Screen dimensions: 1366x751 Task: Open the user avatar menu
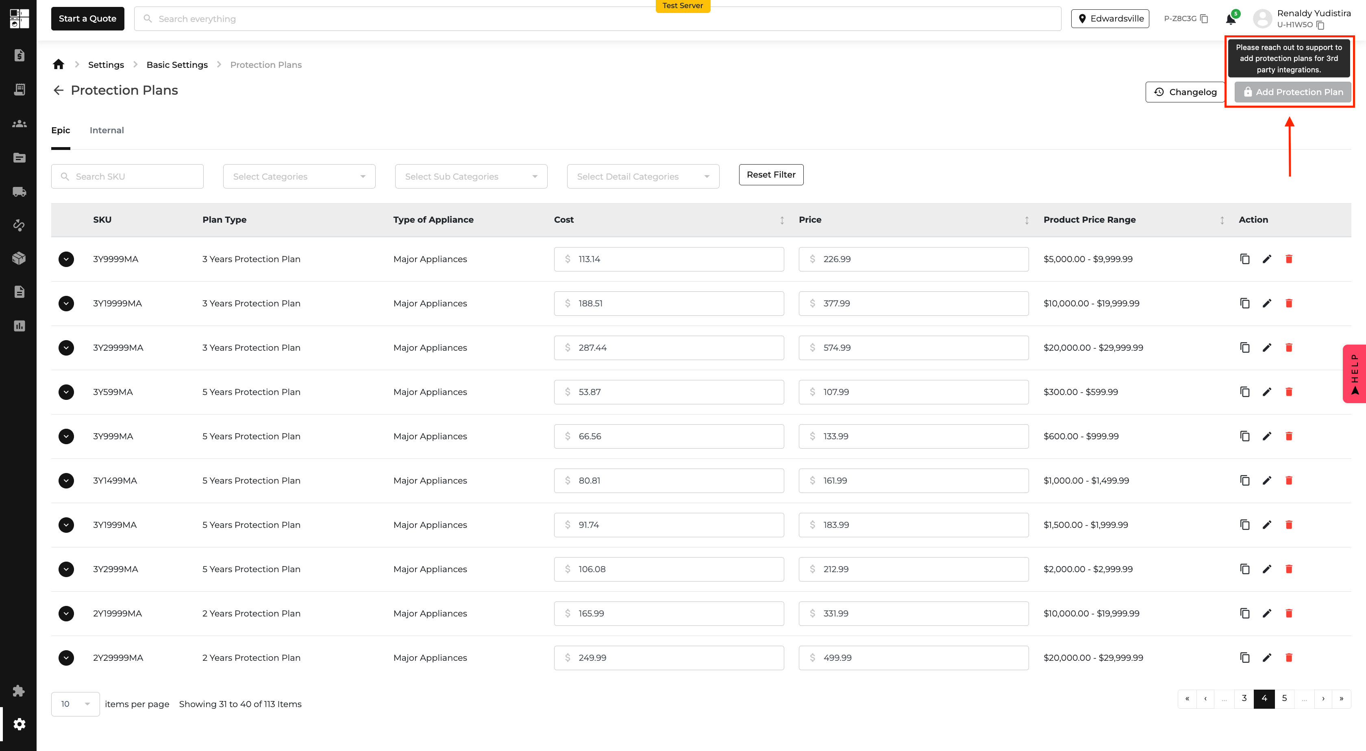pyautogui.click(x=1263, y=19)
